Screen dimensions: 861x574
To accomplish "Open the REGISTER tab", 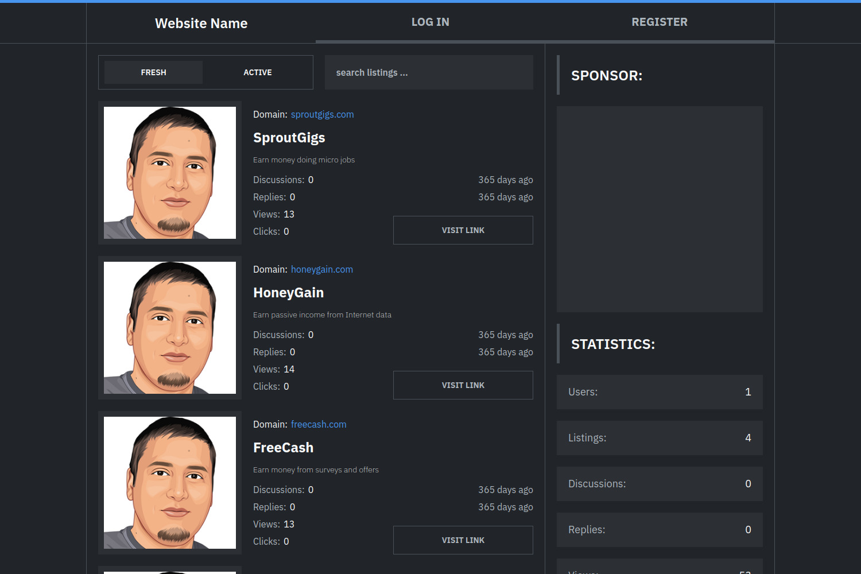I will pos(659,22).
